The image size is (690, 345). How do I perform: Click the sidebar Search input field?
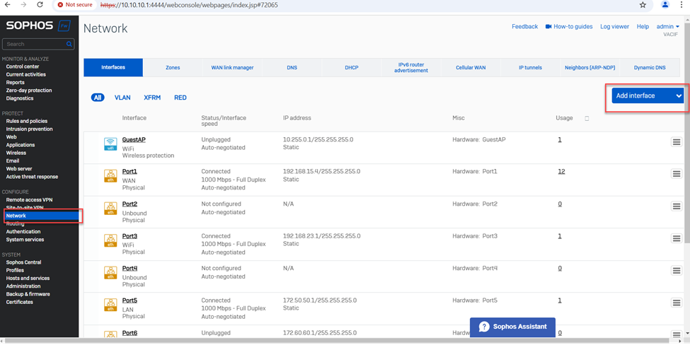point(34,44)
